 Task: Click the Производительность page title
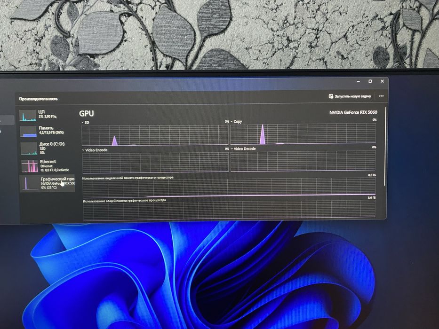[39, 99]
